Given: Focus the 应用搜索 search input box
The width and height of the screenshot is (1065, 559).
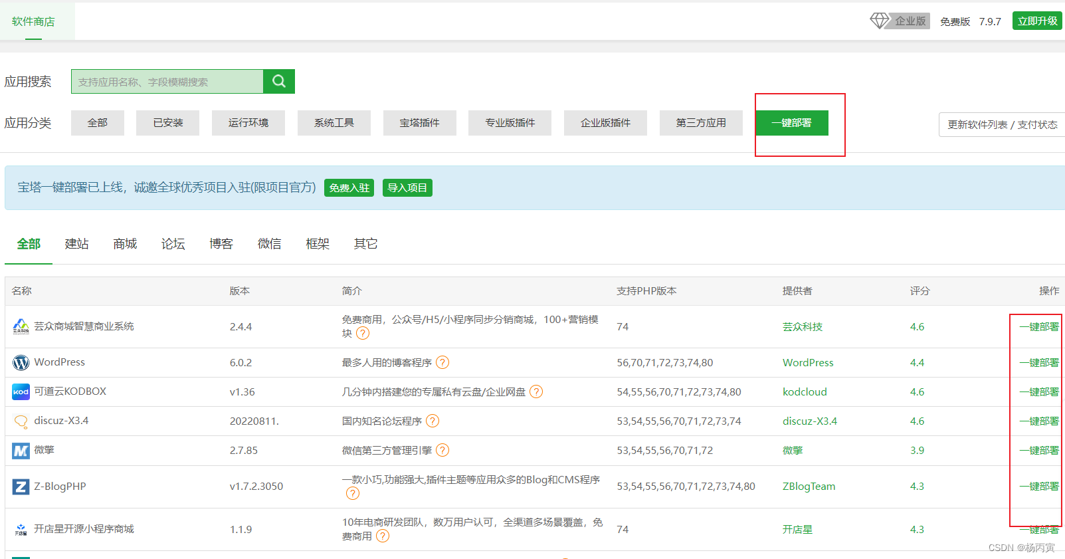Looking at the screenshot, I should point(167,81).
